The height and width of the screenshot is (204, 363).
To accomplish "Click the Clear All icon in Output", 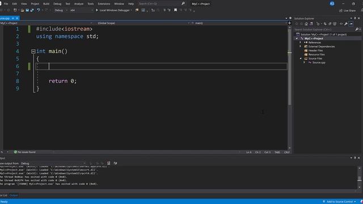I will 108,163.
